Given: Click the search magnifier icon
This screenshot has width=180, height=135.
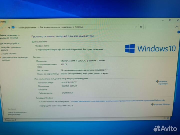Looking at the screenshot, I should [176, 27].
